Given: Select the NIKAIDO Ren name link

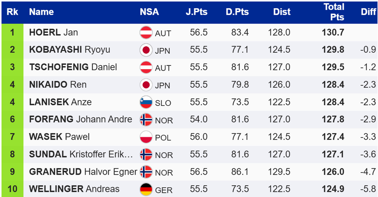Looking at the screenshot, I should point(58,85).
